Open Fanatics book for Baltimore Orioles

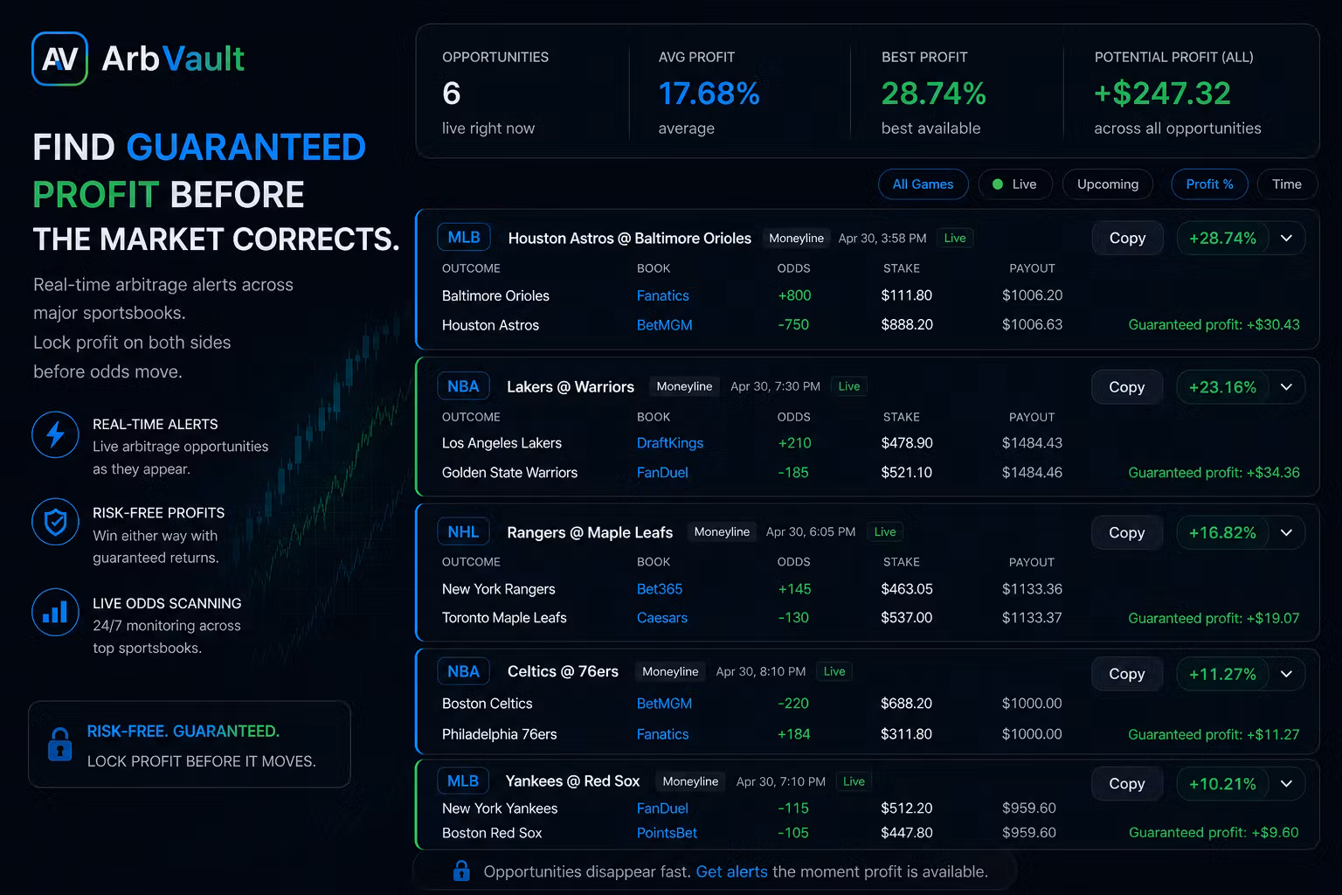tap(662, 295)
